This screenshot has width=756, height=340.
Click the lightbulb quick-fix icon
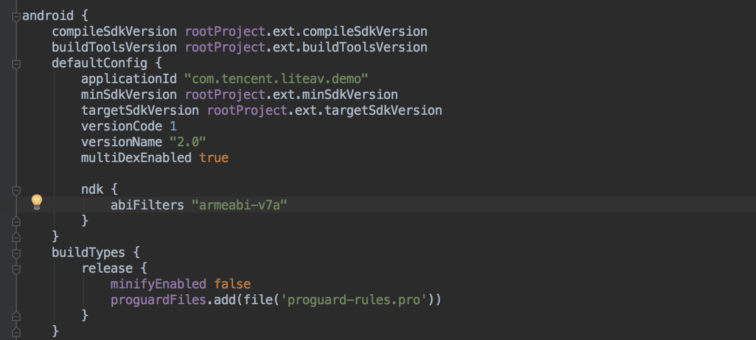pos(37,201)
